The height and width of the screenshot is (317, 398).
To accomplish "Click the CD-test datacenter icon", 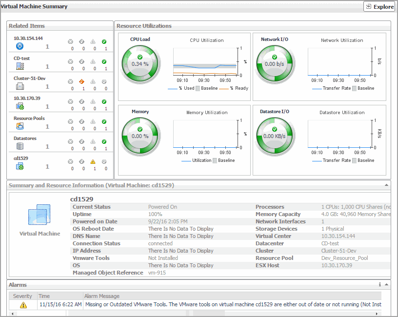I will click(20, 66).
